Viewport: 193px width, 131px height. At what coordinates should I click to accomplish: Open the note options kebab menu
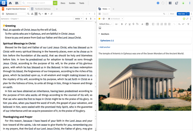[191, 19]
